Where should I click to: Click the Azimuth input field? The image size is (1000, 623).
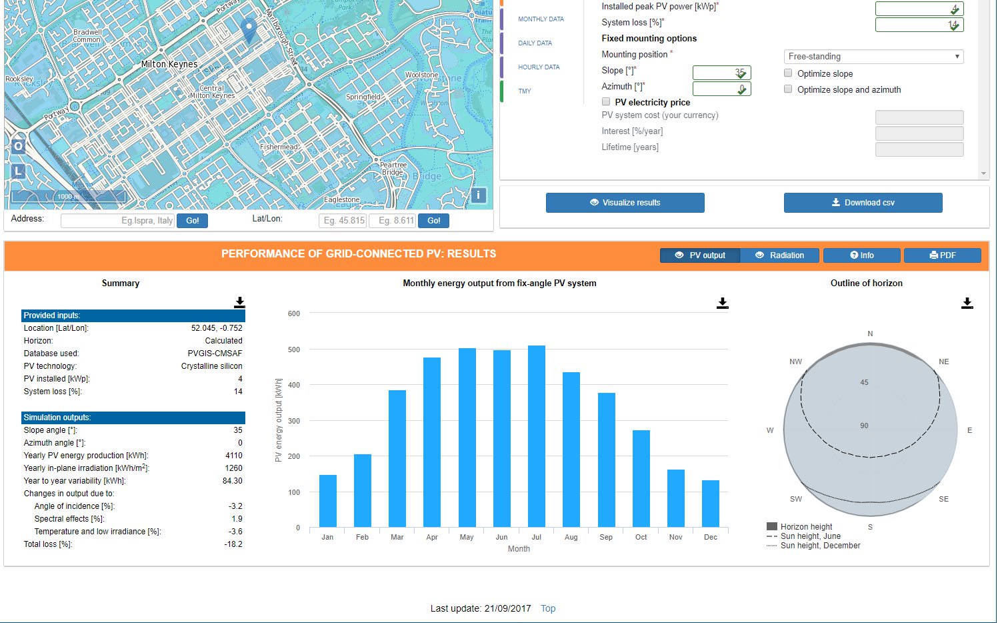click(722, 89)
